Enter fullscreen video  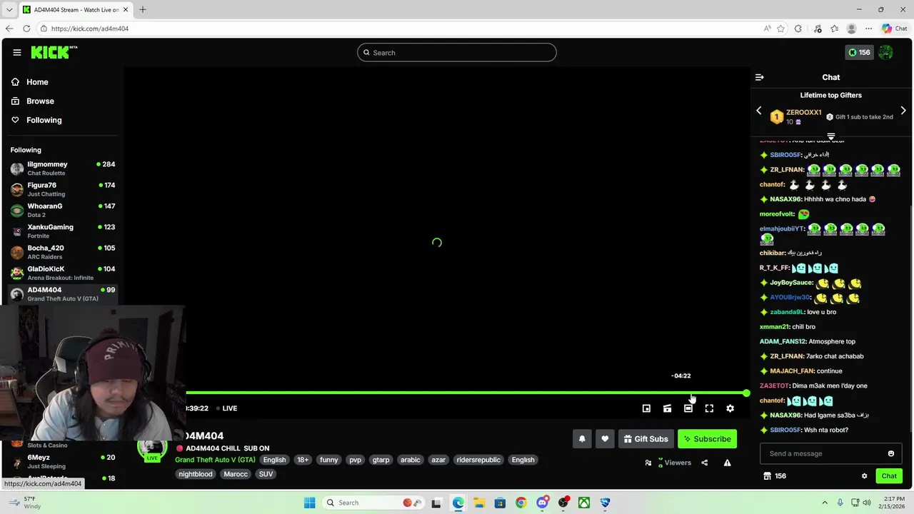tap(709, 408)
